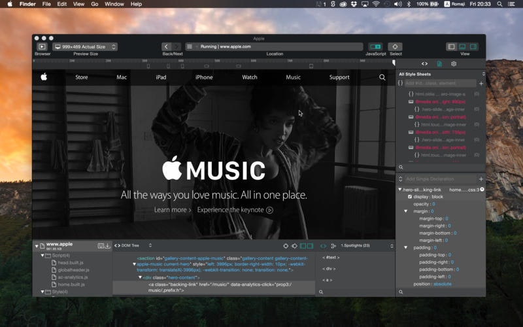Click the Watch link in webpage nav
Viewport: 523px width, 327px height.
tap(250, 77)
